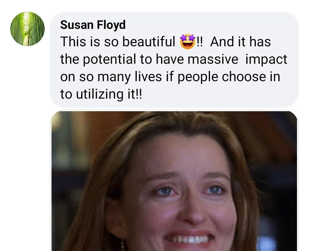Click the phrase "people choose in"
309x251 pixels.
[229, 77]
